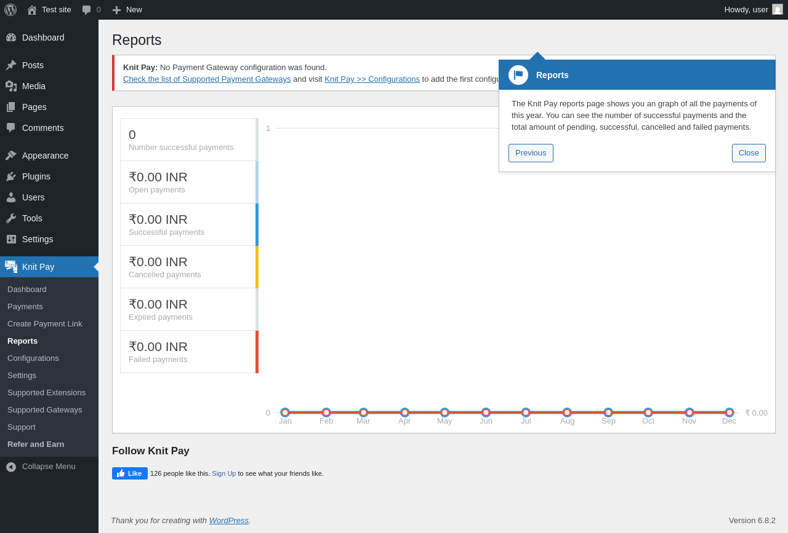Open the Test site home icon
This screenshot has width=788, height=533.
pyautogui.click(x=32, y=10)
